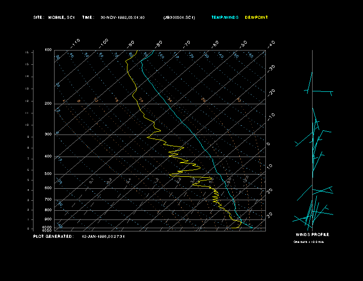Click the '14' tick on height scale
The image size is (363, 281).
tap(27, 77)
